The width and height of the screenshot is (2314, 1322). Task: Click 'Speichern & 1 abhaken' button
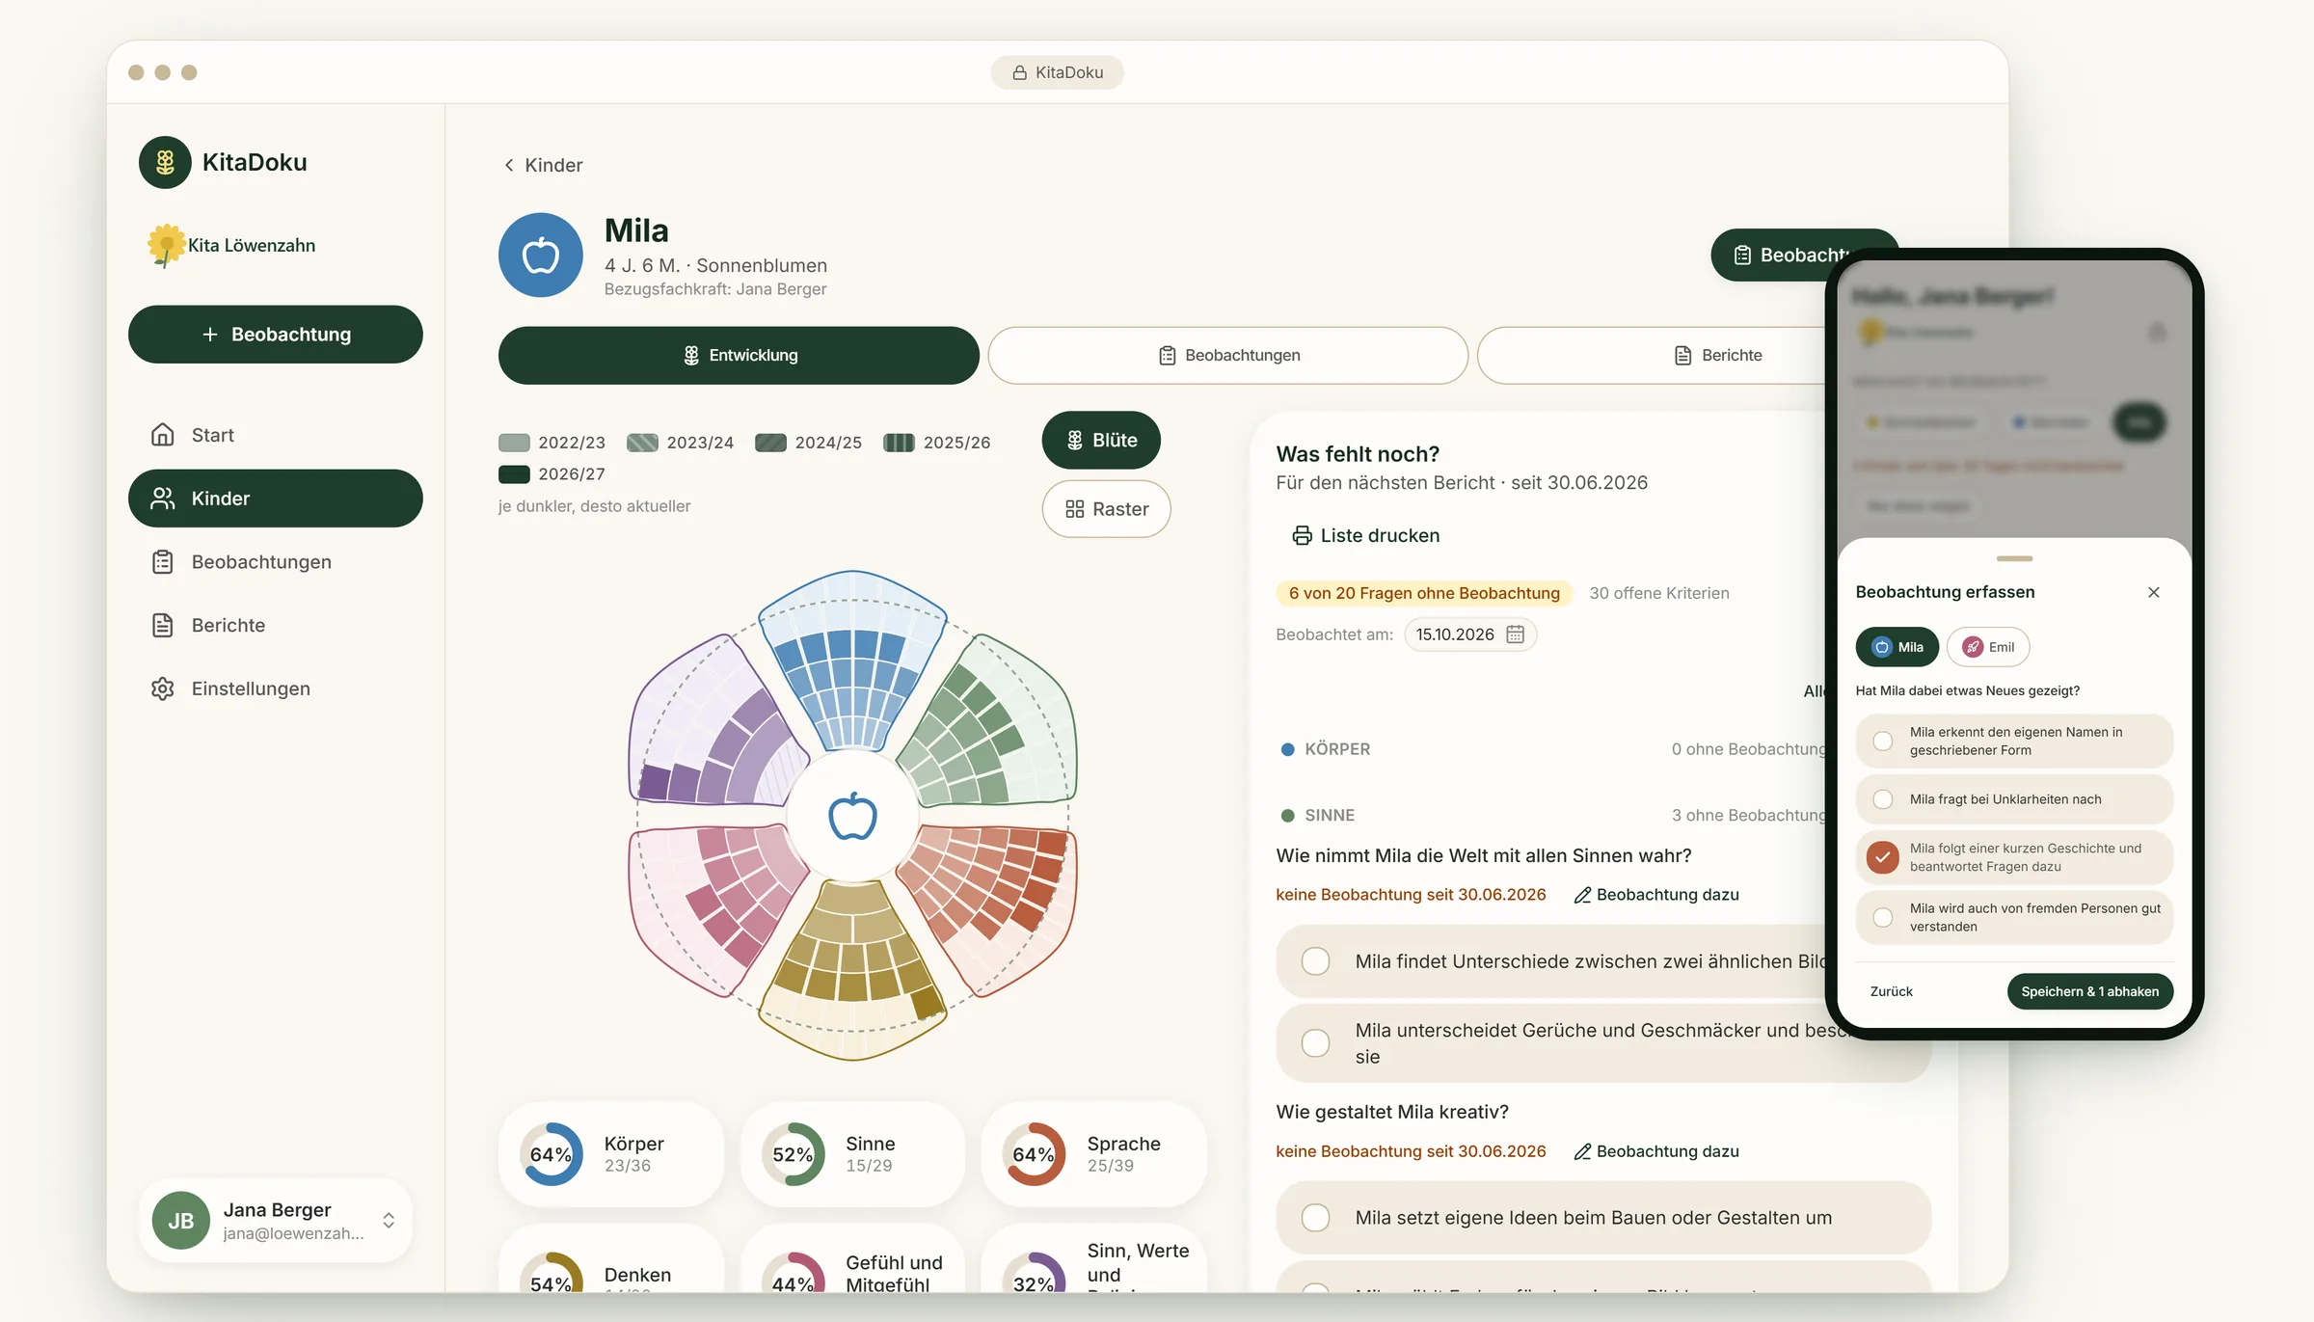(x=2089, y=991)
